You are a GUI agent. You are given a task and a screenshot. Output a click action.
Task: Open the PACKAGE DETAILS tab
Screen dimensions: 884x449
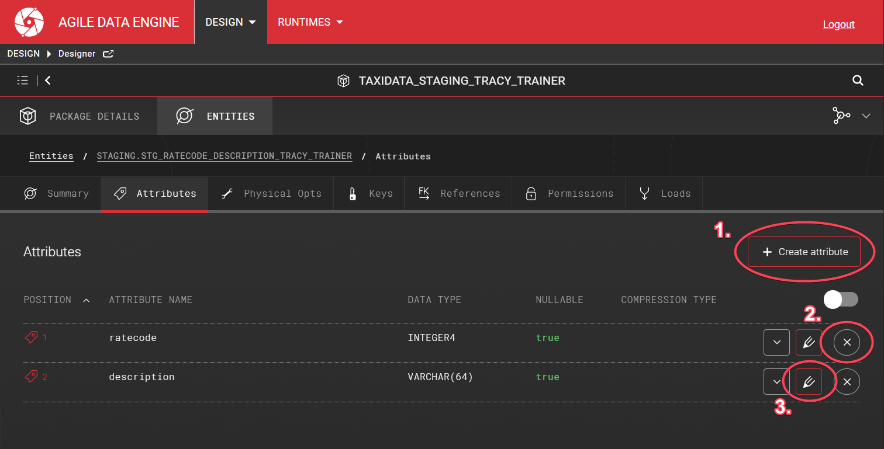79,116
